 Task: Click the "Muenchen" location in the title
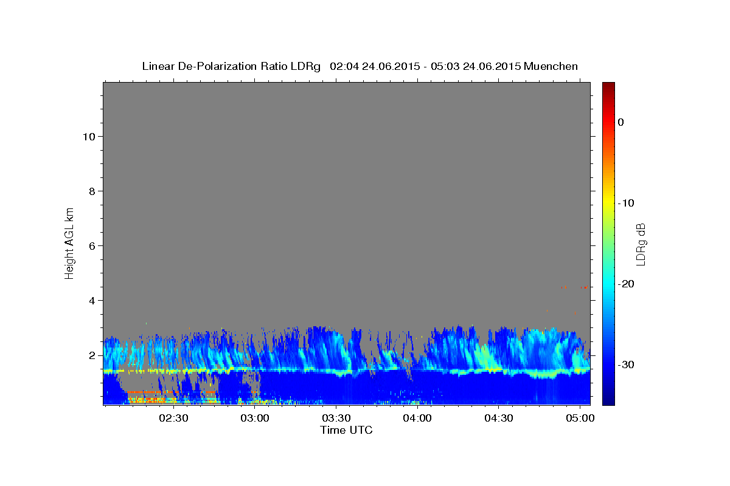551,66
